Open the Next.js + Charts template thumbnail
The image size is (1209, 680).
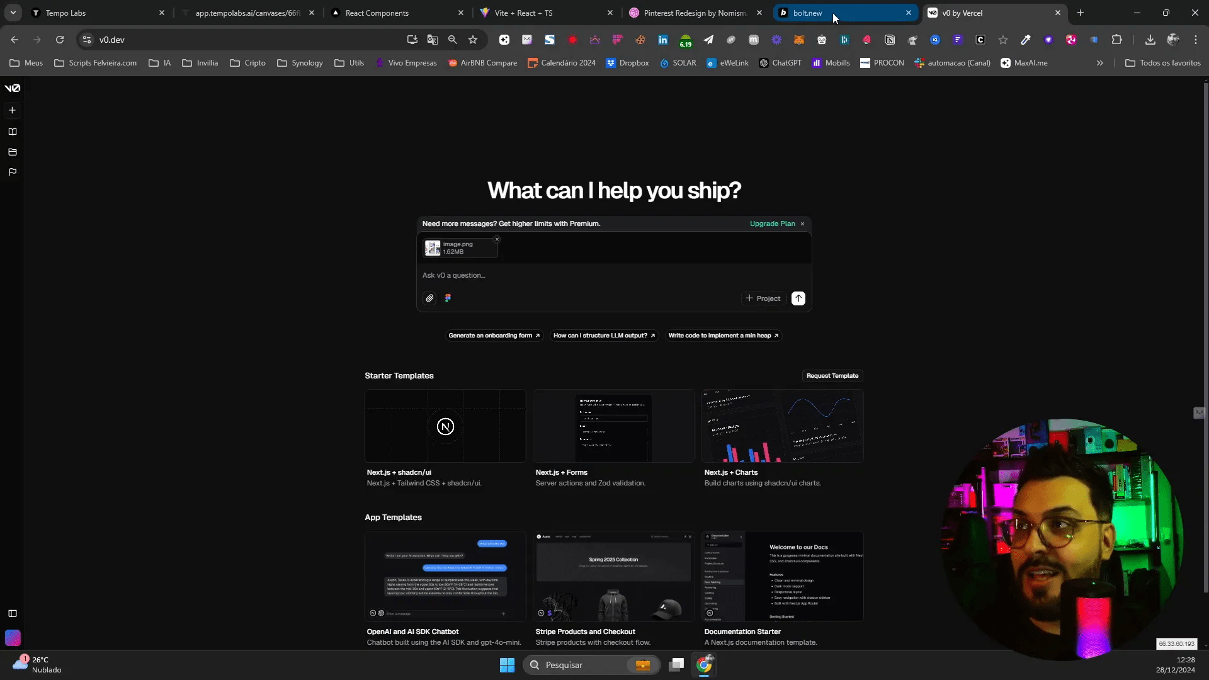pyautogui.click(x=782, y=426)
